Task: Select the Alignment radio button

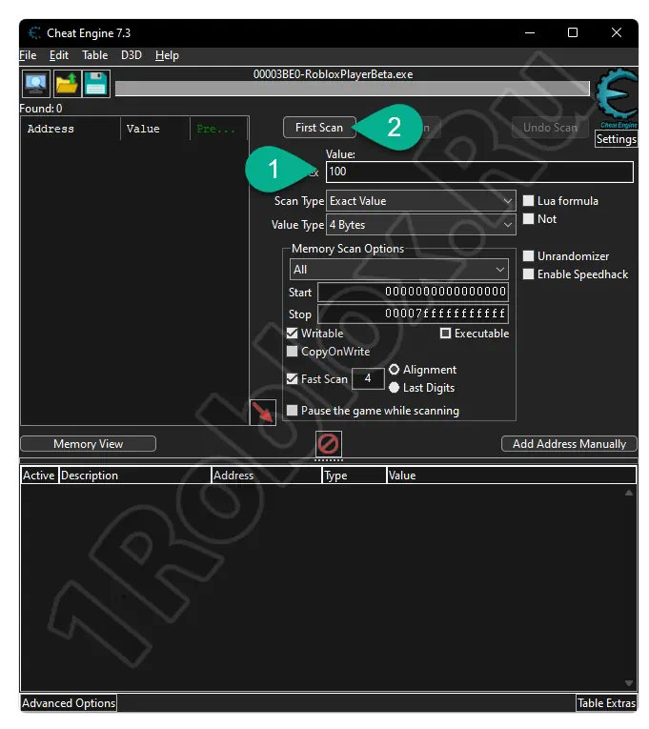Action: [394, 370]
